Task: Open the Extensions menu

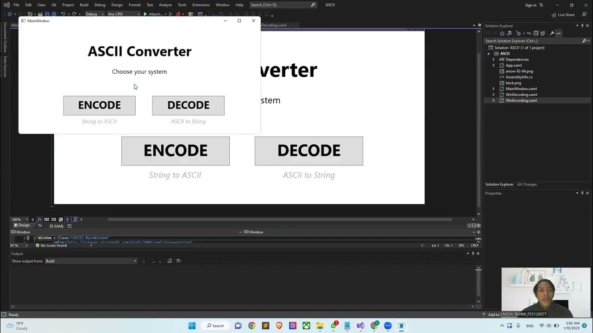Action: tap(201, 5)
